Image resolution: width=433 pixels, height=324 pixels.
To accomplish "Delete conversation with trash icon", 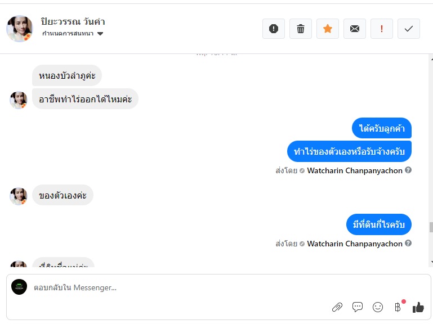I will coord(301,29).
